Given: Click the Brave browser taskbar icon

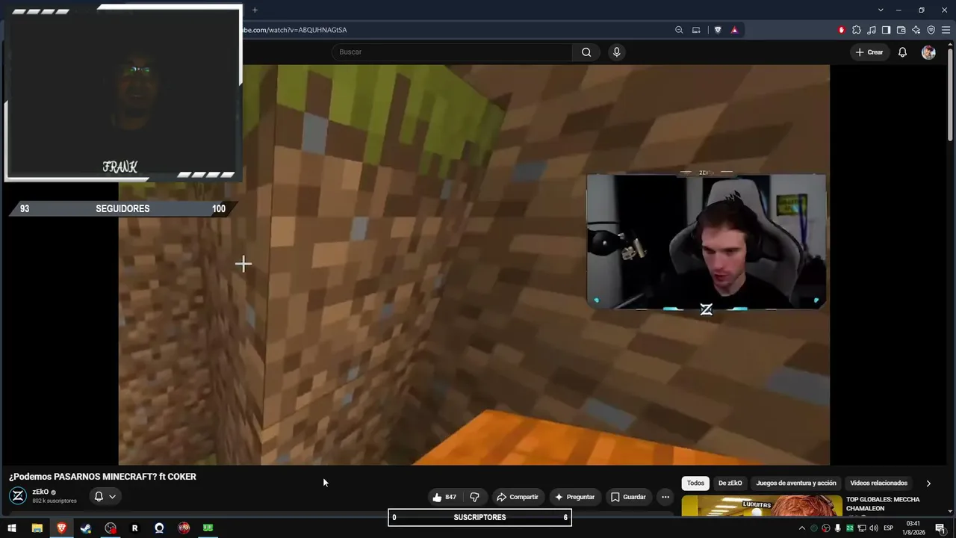Looking at the screenshot, I should (61, 528).
